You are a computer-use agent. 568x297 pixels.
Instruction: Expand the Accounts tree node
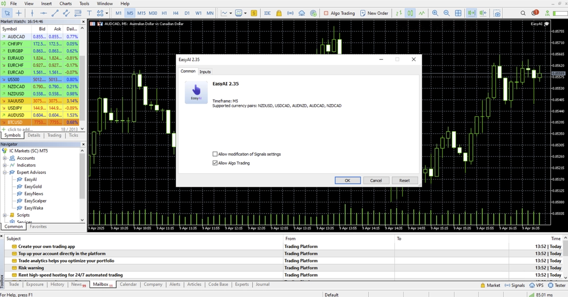point(5,158)
